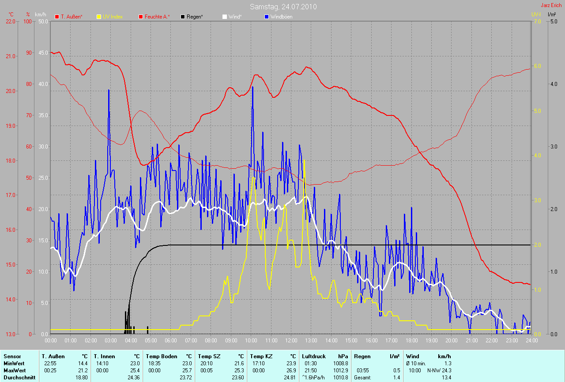This screenshot has height=382, width=565.
Task: Select the Luftdruck column header
Action: point(313,356)
